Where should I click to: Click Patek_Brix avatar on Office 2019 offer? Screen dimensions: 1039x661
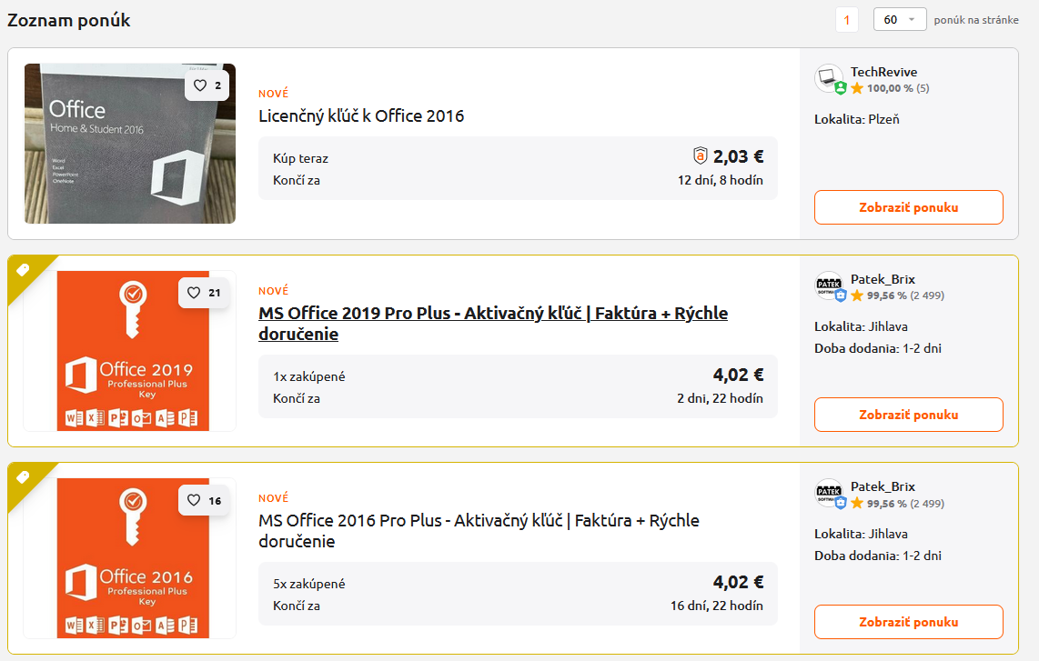click(829, 285)
